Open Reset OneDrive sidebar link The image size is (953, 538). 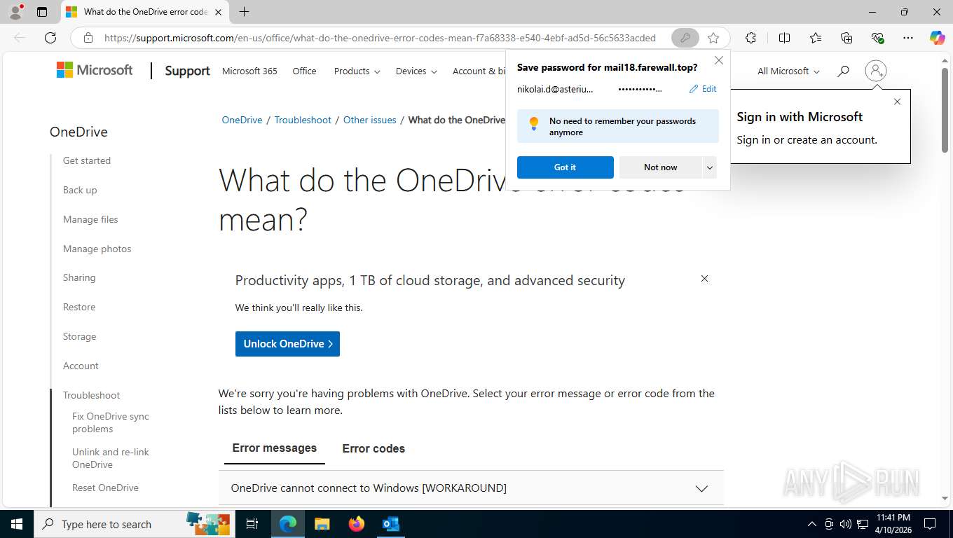[x=105, y=488]
